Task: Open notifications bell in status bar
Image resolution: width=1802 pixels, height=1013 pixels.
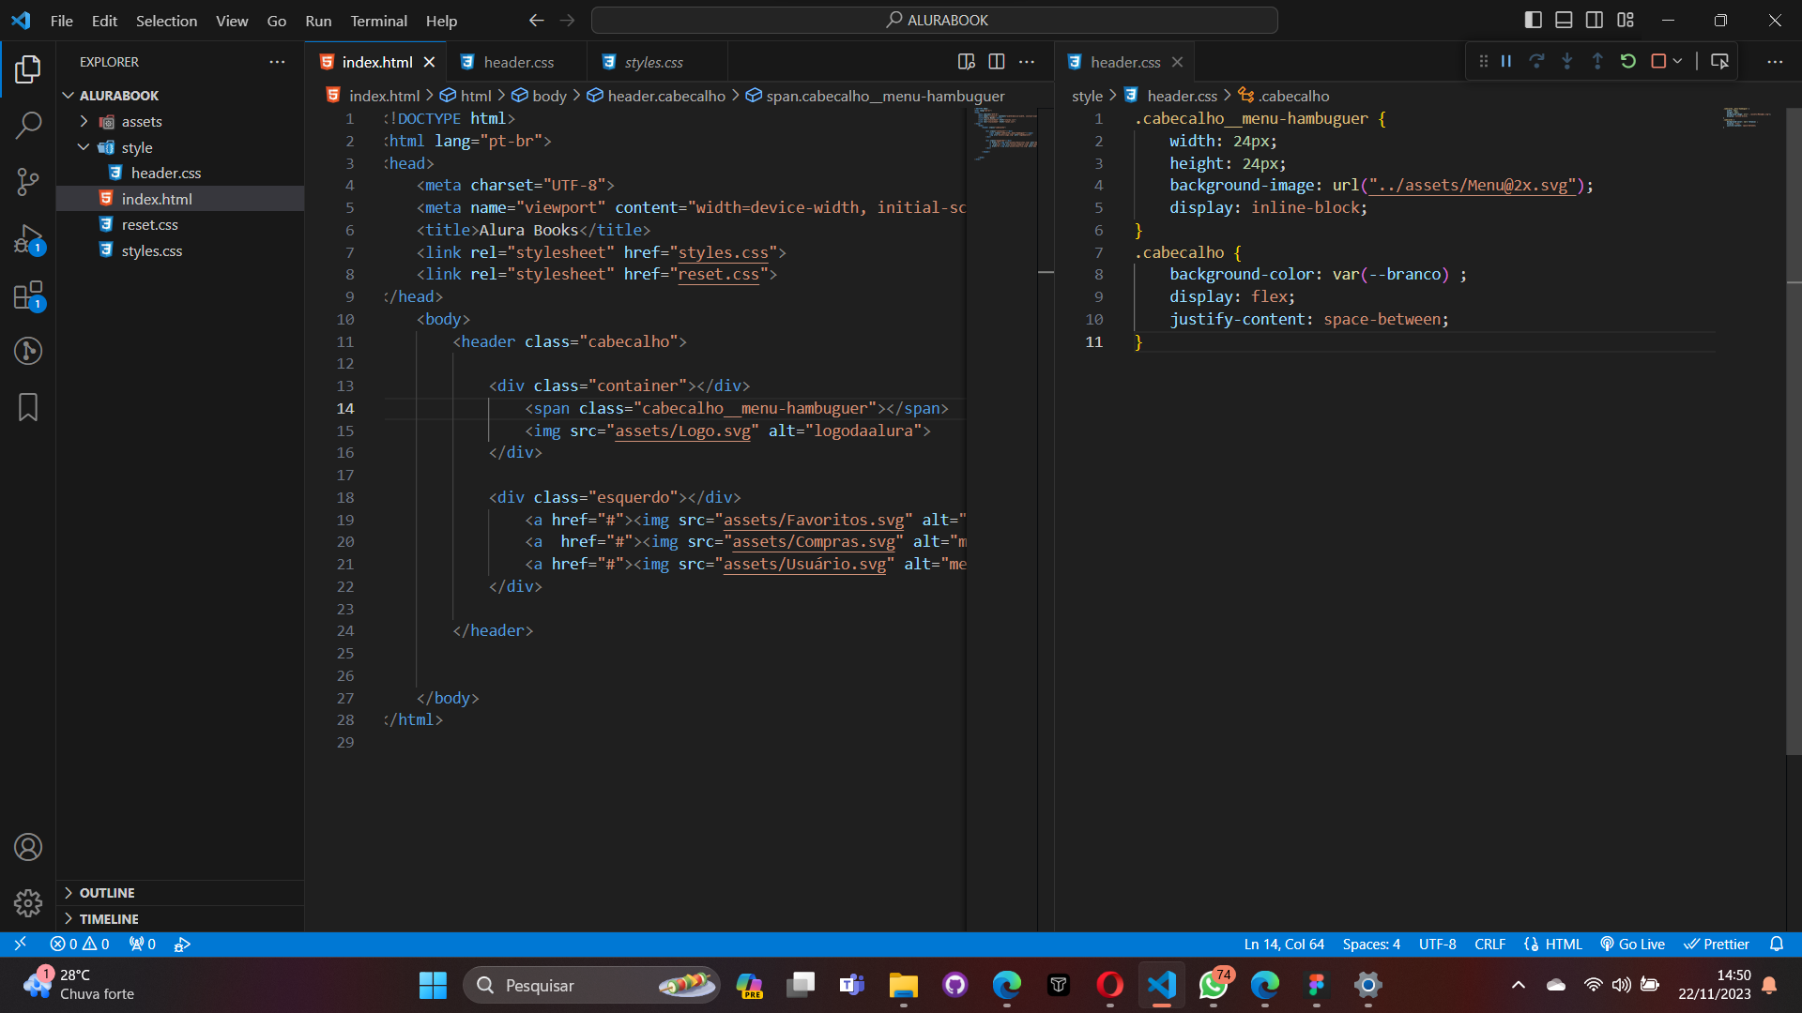Action: [1777, 945]
